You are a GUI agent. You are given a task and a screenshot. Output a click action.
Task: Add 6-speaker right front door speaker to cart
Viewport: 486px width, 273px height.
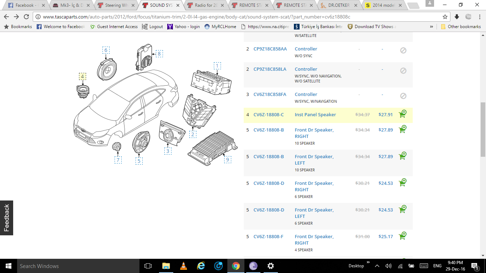tap(402, 182)
